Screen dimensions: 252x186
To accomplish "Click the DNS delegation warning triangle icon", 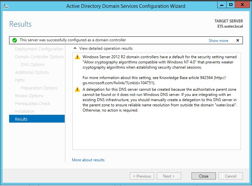I will [77, 89].
